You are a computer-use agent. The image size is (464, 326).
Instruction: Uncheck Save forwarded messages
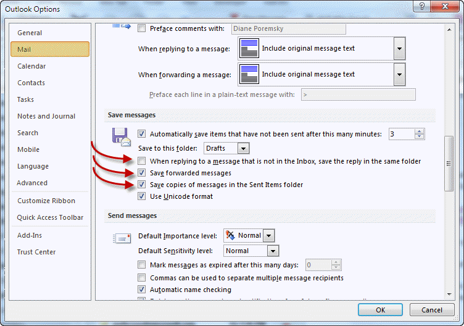point(142,173)
